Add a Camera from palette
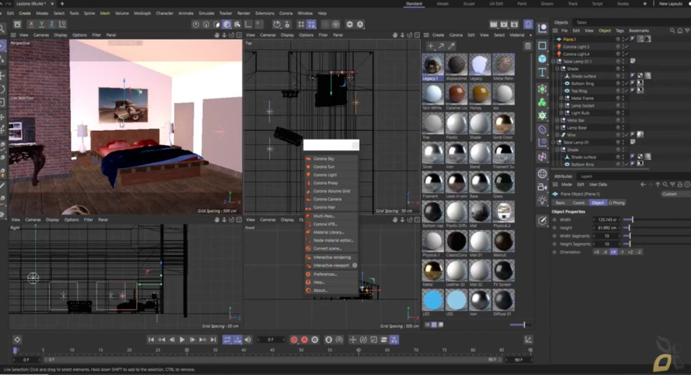This screenshot has height=375, width=691. point(543,187)
